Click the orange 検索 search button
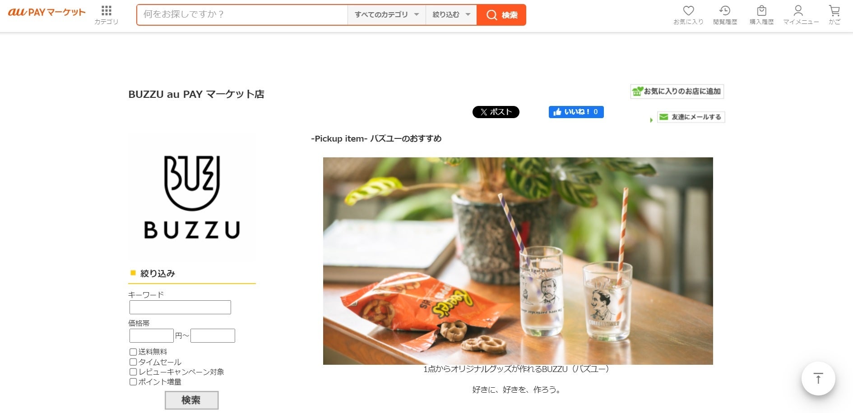 (501, 15)
